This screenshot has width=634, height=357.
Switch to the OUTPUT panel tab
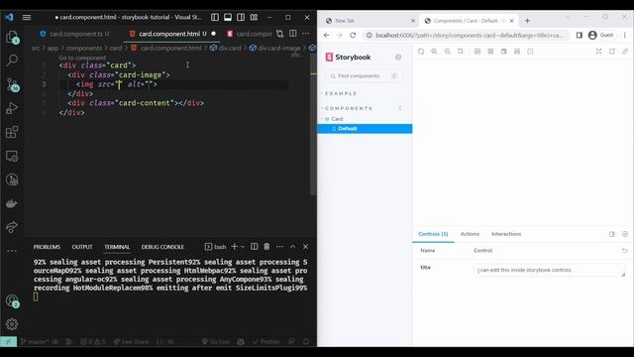(x=82, y=247)
